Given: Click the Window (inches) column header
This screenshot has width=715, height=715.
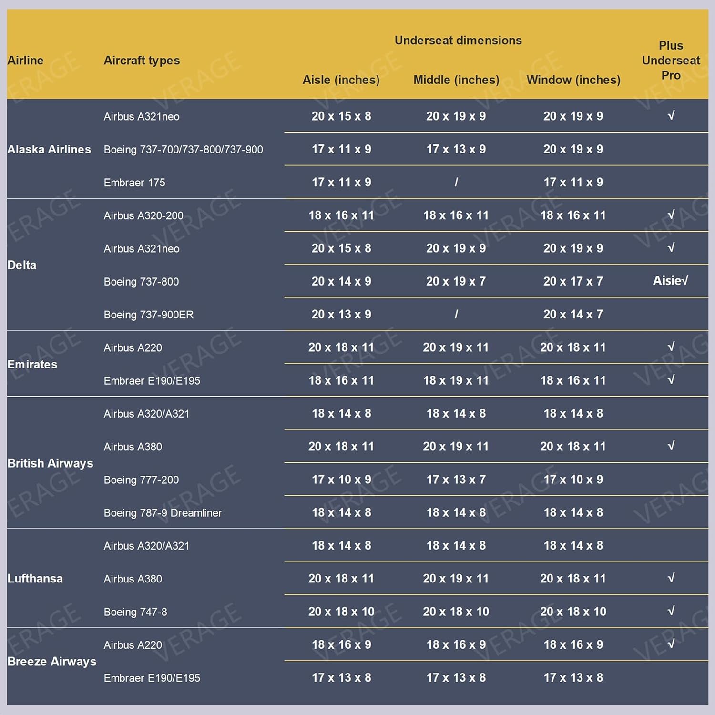Looking at the screenshot, I should [573, 80].
